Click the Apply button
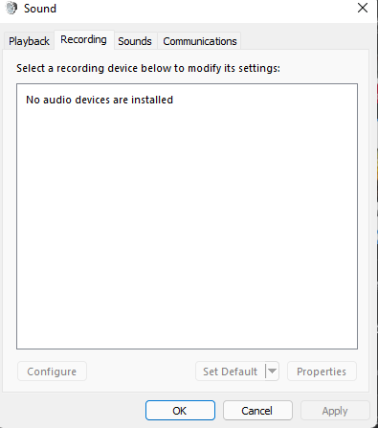 (x=335, y=411)
